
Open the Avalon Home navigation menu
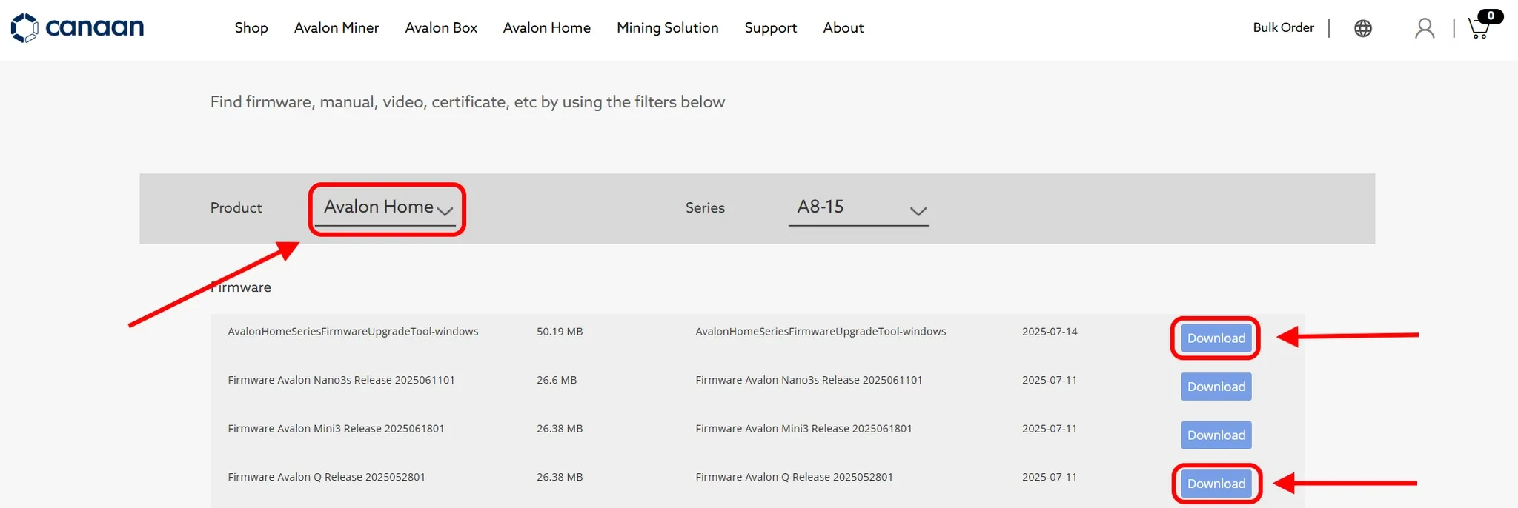coord(547,28)
